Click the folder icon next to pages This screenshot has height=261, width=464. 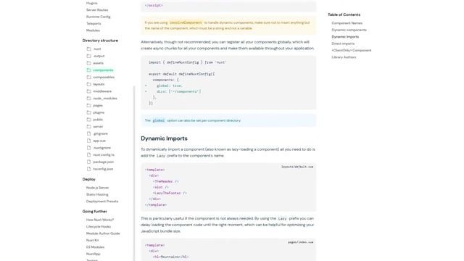click(88, 105)
